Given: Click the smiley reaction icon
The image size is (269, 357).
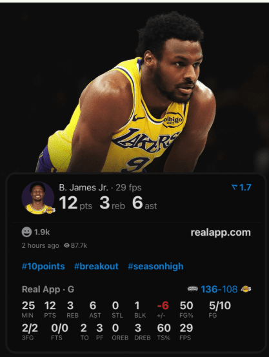Looking at the screenshot, I should [26, 232].
